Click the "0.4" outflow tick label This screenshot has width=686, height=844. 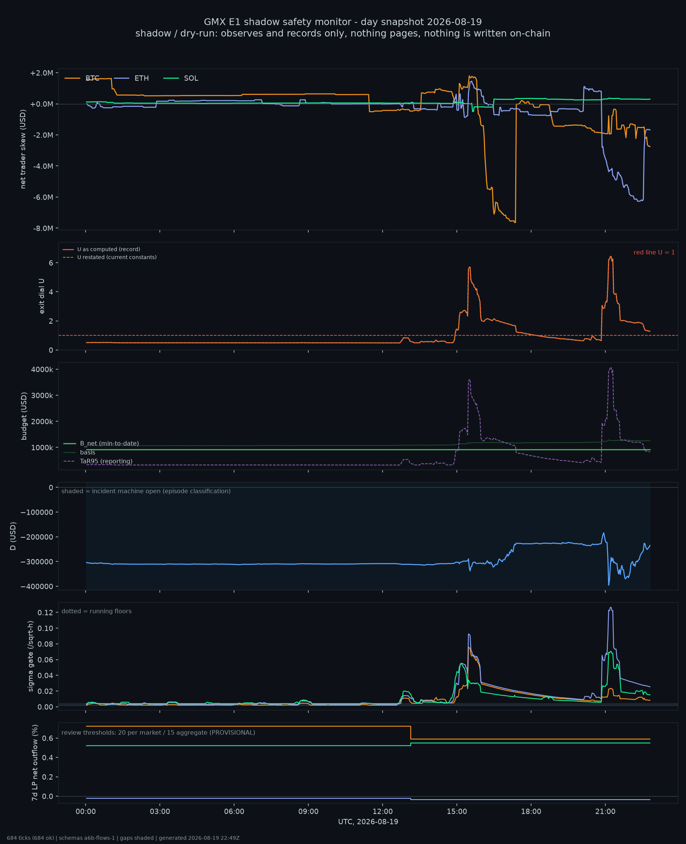(48, 757)
